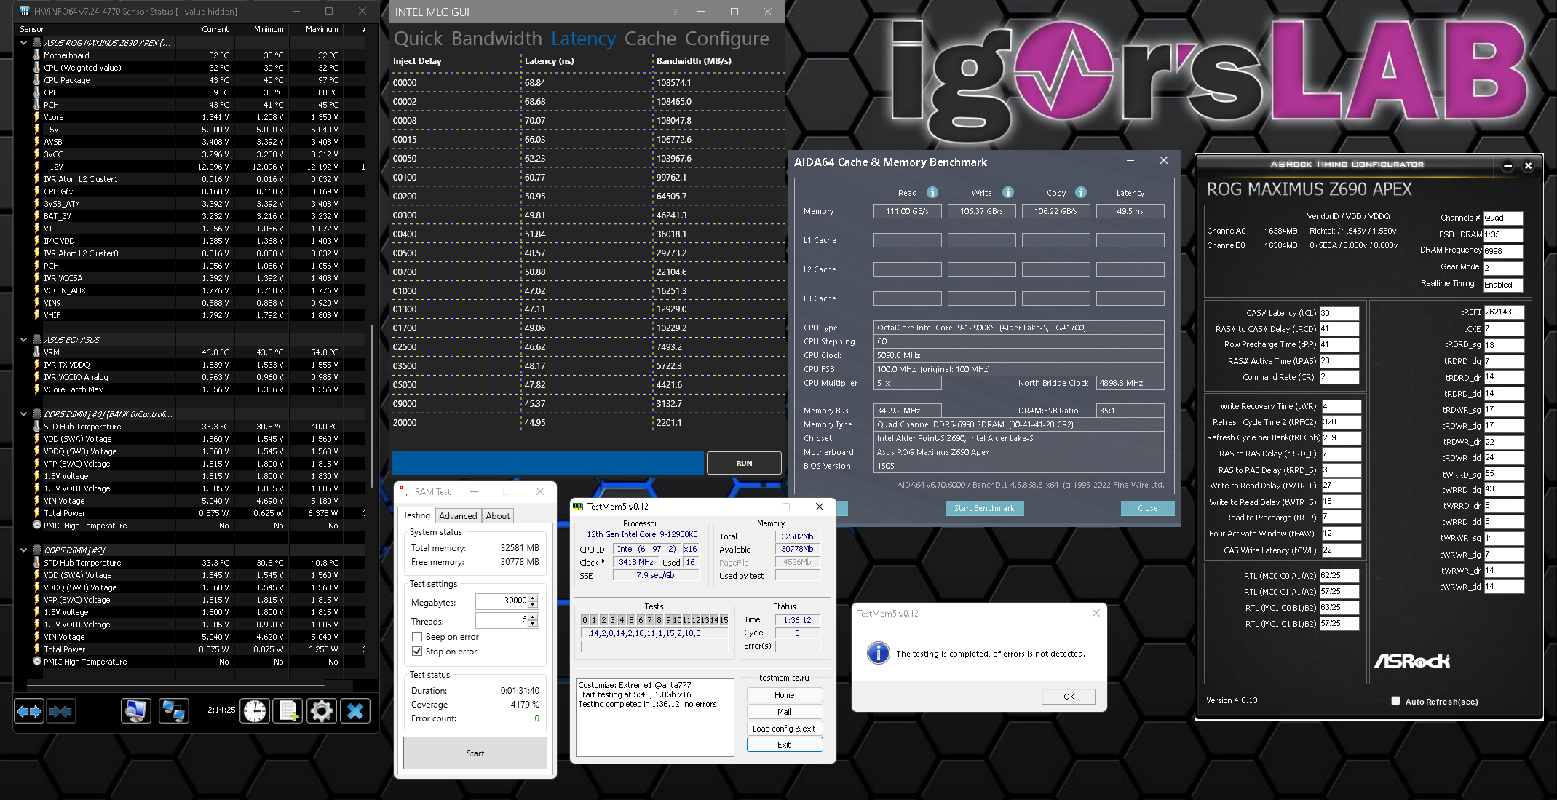Select the Latency tab in Intel MLC GUI
This screenshot has width=1557, height=800.
583,39
